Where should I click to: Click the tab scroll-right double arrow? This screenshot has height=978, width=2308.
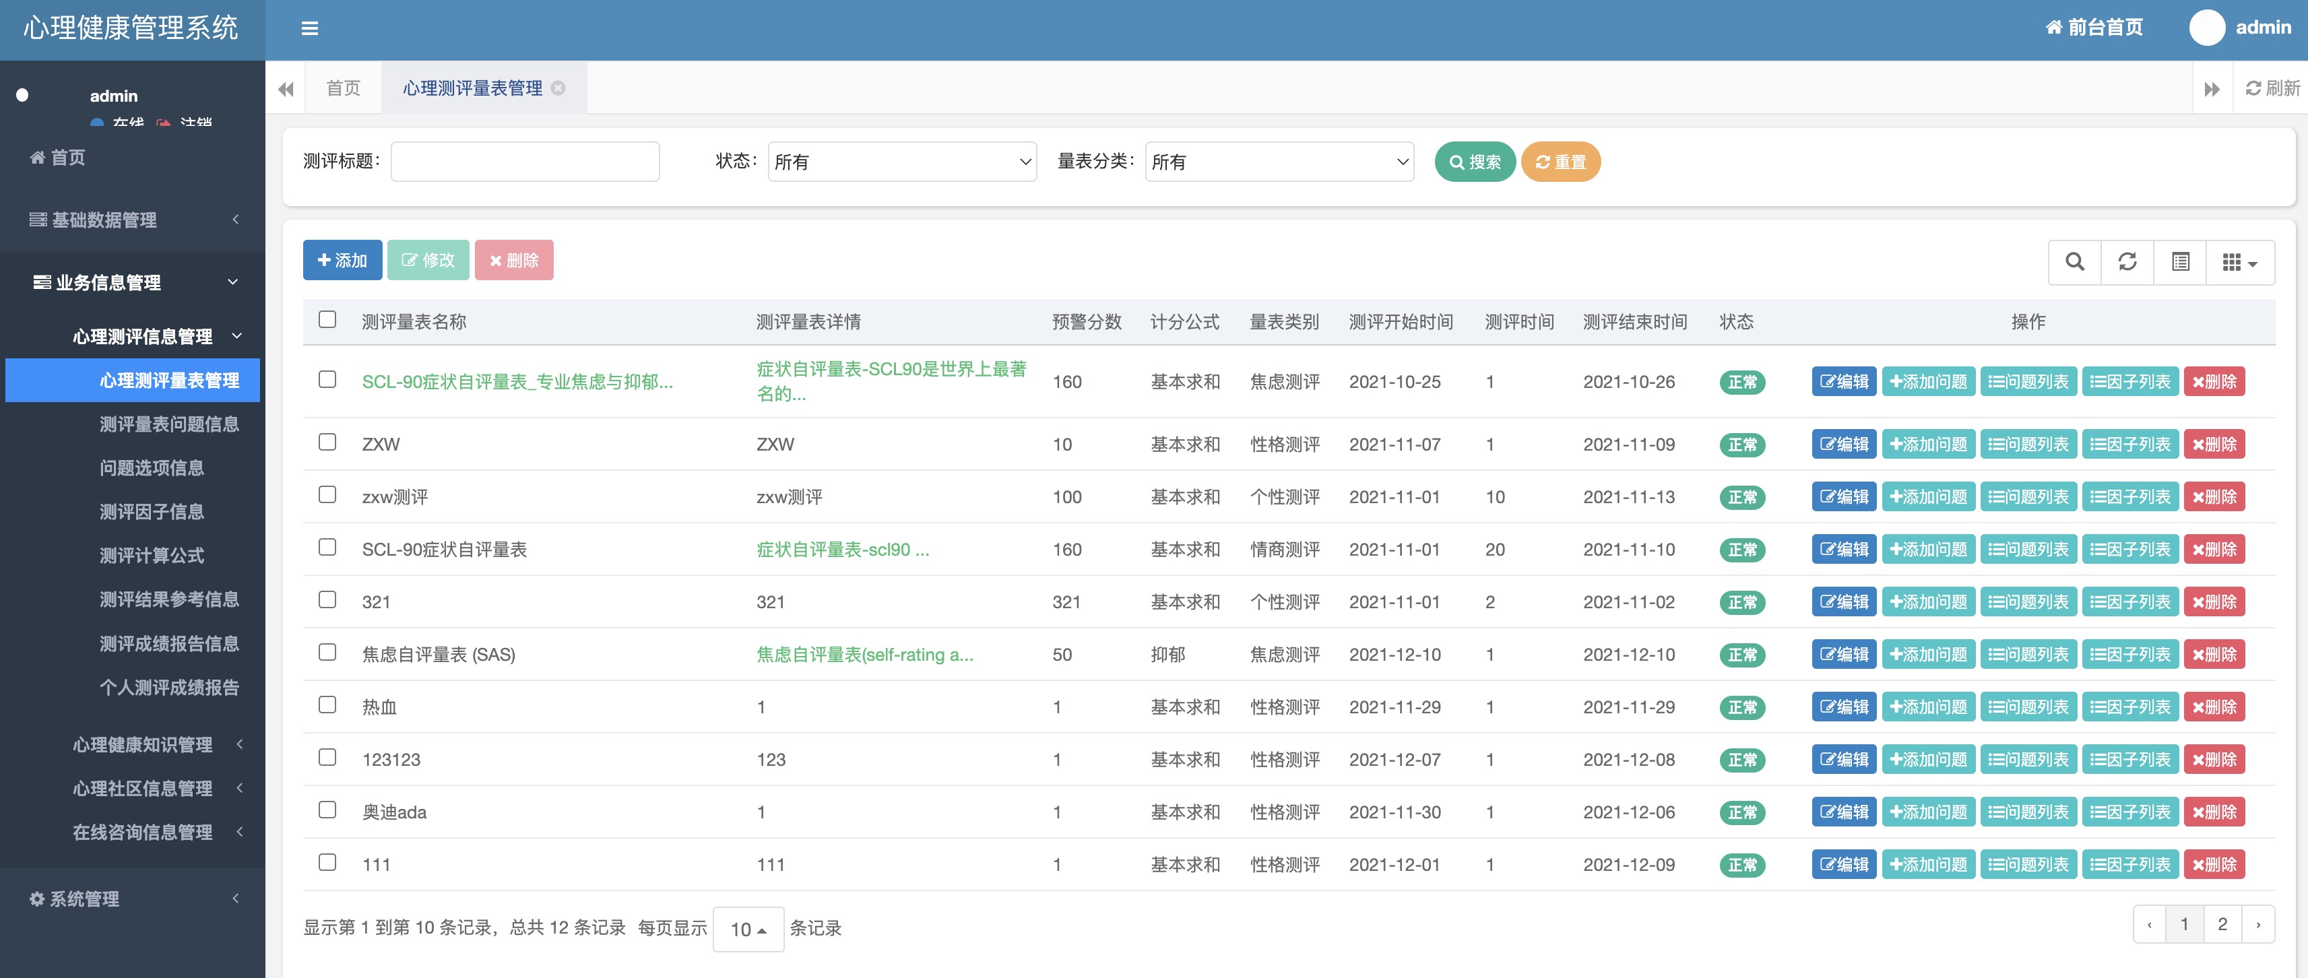tap(2212, 89)
